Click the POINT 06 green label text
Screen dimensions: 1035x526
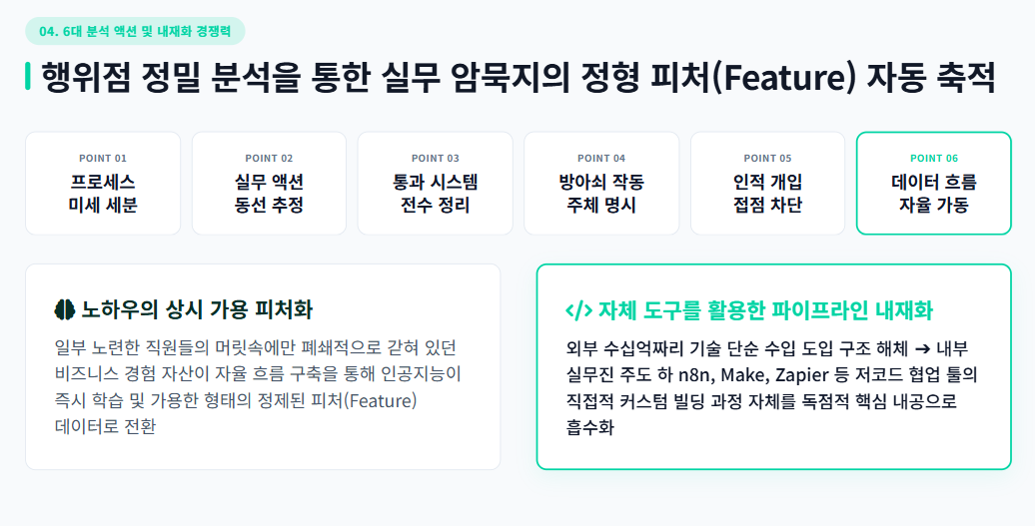(x=934, y=158)
